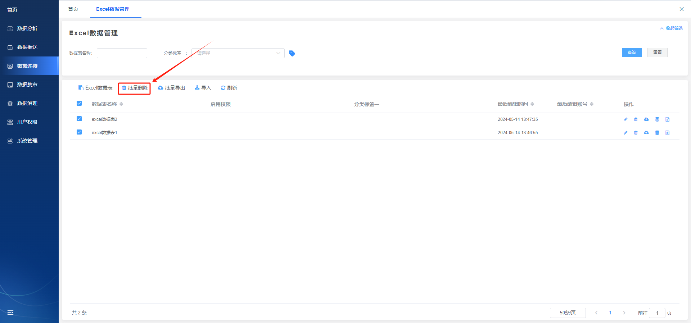Image resolution: width=691 pixels, height=323 pixels.
Task: Click the excel数据表2 name cell
Action: pyautogui.click(x=104, y=119)
